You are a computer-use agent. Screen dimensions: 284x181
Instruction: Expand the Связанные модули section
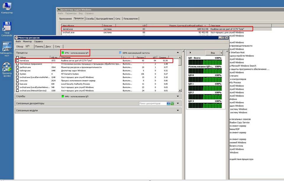178,110
